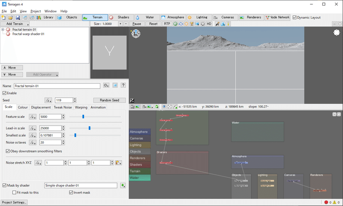Viewport: 343px width, 206px height.
Task: Switch to the Objects layout
Action: tap(69, 18)
